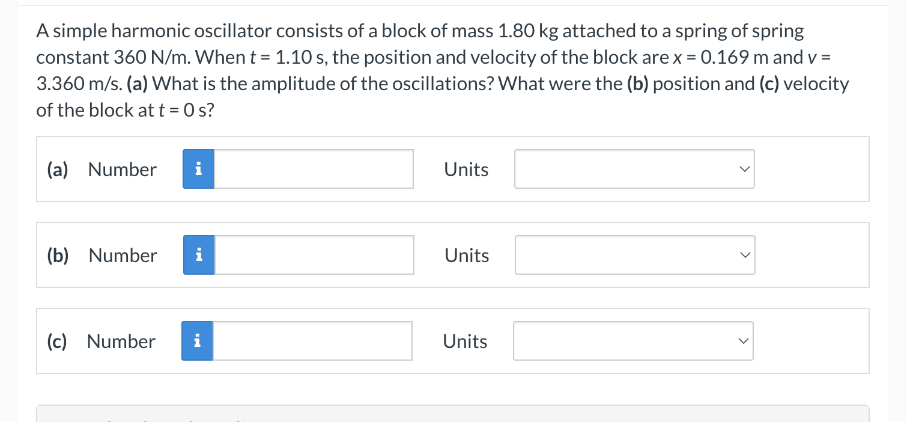Click the Number field for part (c)
This screenshot has width=907, height=422.
coord(312,341)
